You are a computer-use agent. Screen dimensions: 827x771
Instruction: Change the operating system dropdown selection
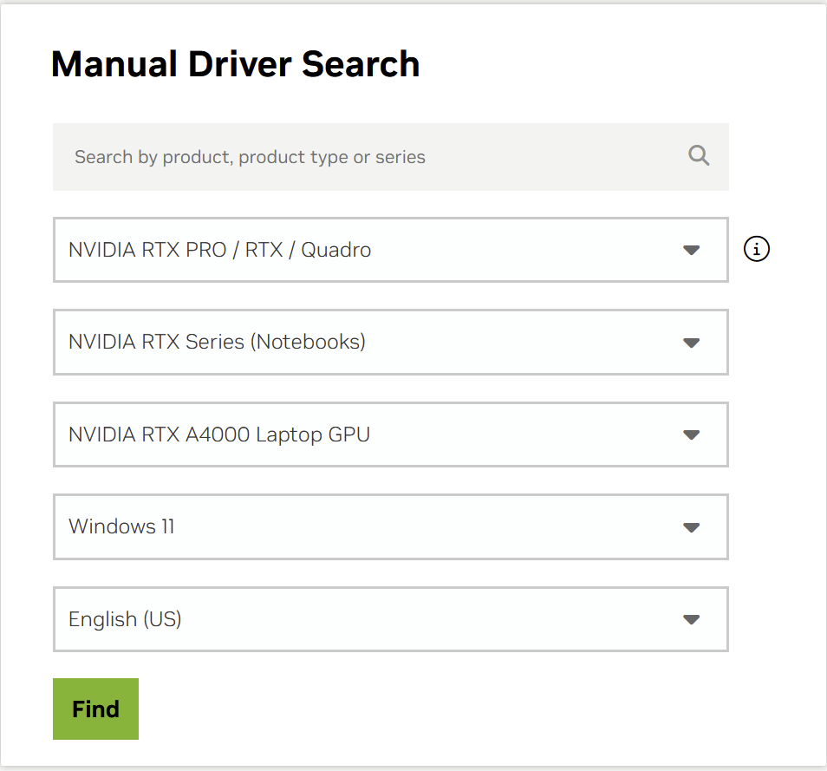click(x=390, y=527)
